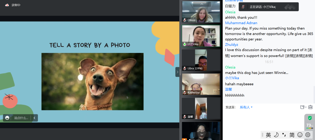Click Olesia's muted microphone icon
This screenshot has width=315, height=140.
point(185,20)
